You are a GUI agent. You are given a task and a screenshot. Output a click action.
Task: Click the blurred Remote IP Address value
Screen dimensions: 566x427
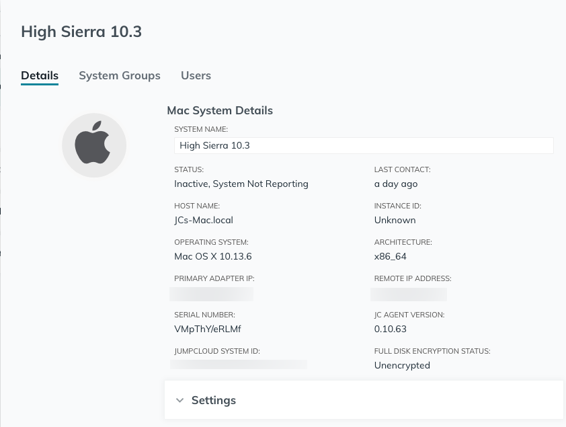pos(409,294)
